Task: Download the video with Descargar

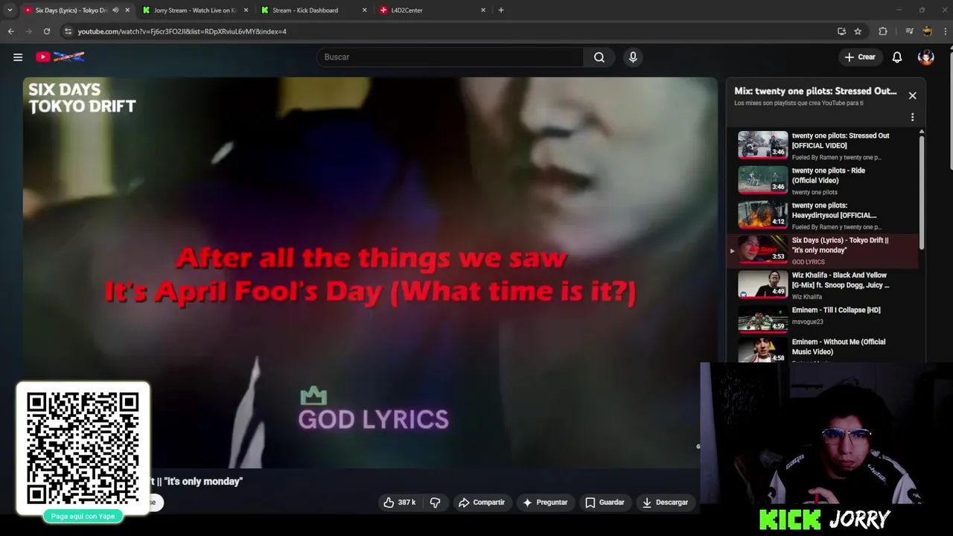Action: (x=666, y=502)
